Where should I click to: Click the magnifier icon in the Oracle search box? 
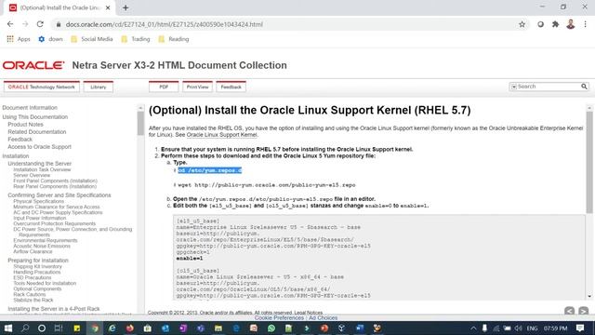584,87
